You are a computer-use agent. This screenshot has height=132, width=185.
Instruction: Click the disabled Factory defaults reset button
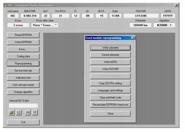click(111, 76)
